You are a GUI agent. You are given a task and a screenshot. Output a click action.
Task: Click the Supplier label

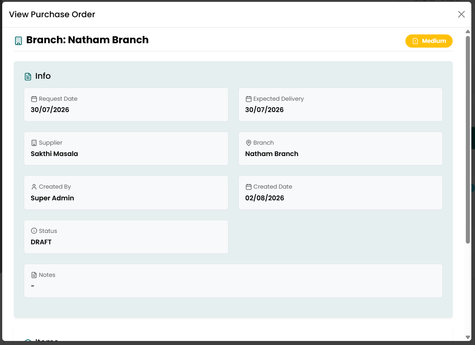51,143
